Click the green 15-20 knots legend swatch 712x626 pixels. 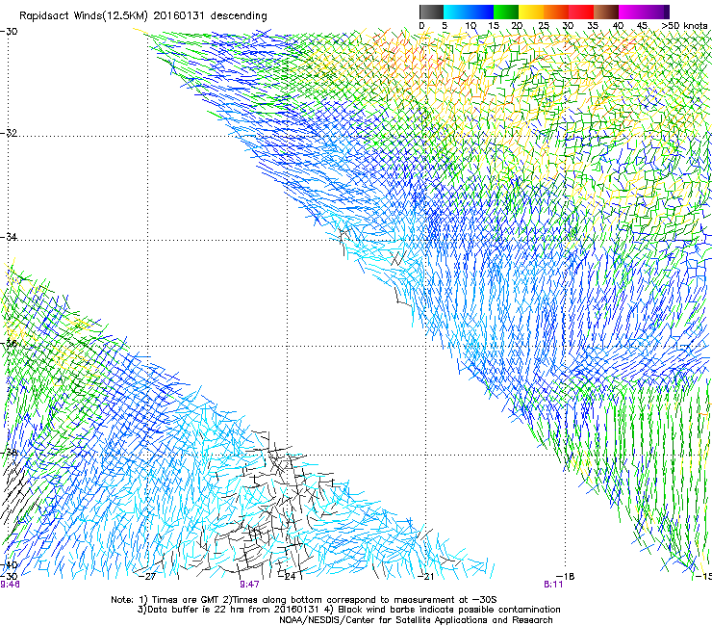(506, 12)
